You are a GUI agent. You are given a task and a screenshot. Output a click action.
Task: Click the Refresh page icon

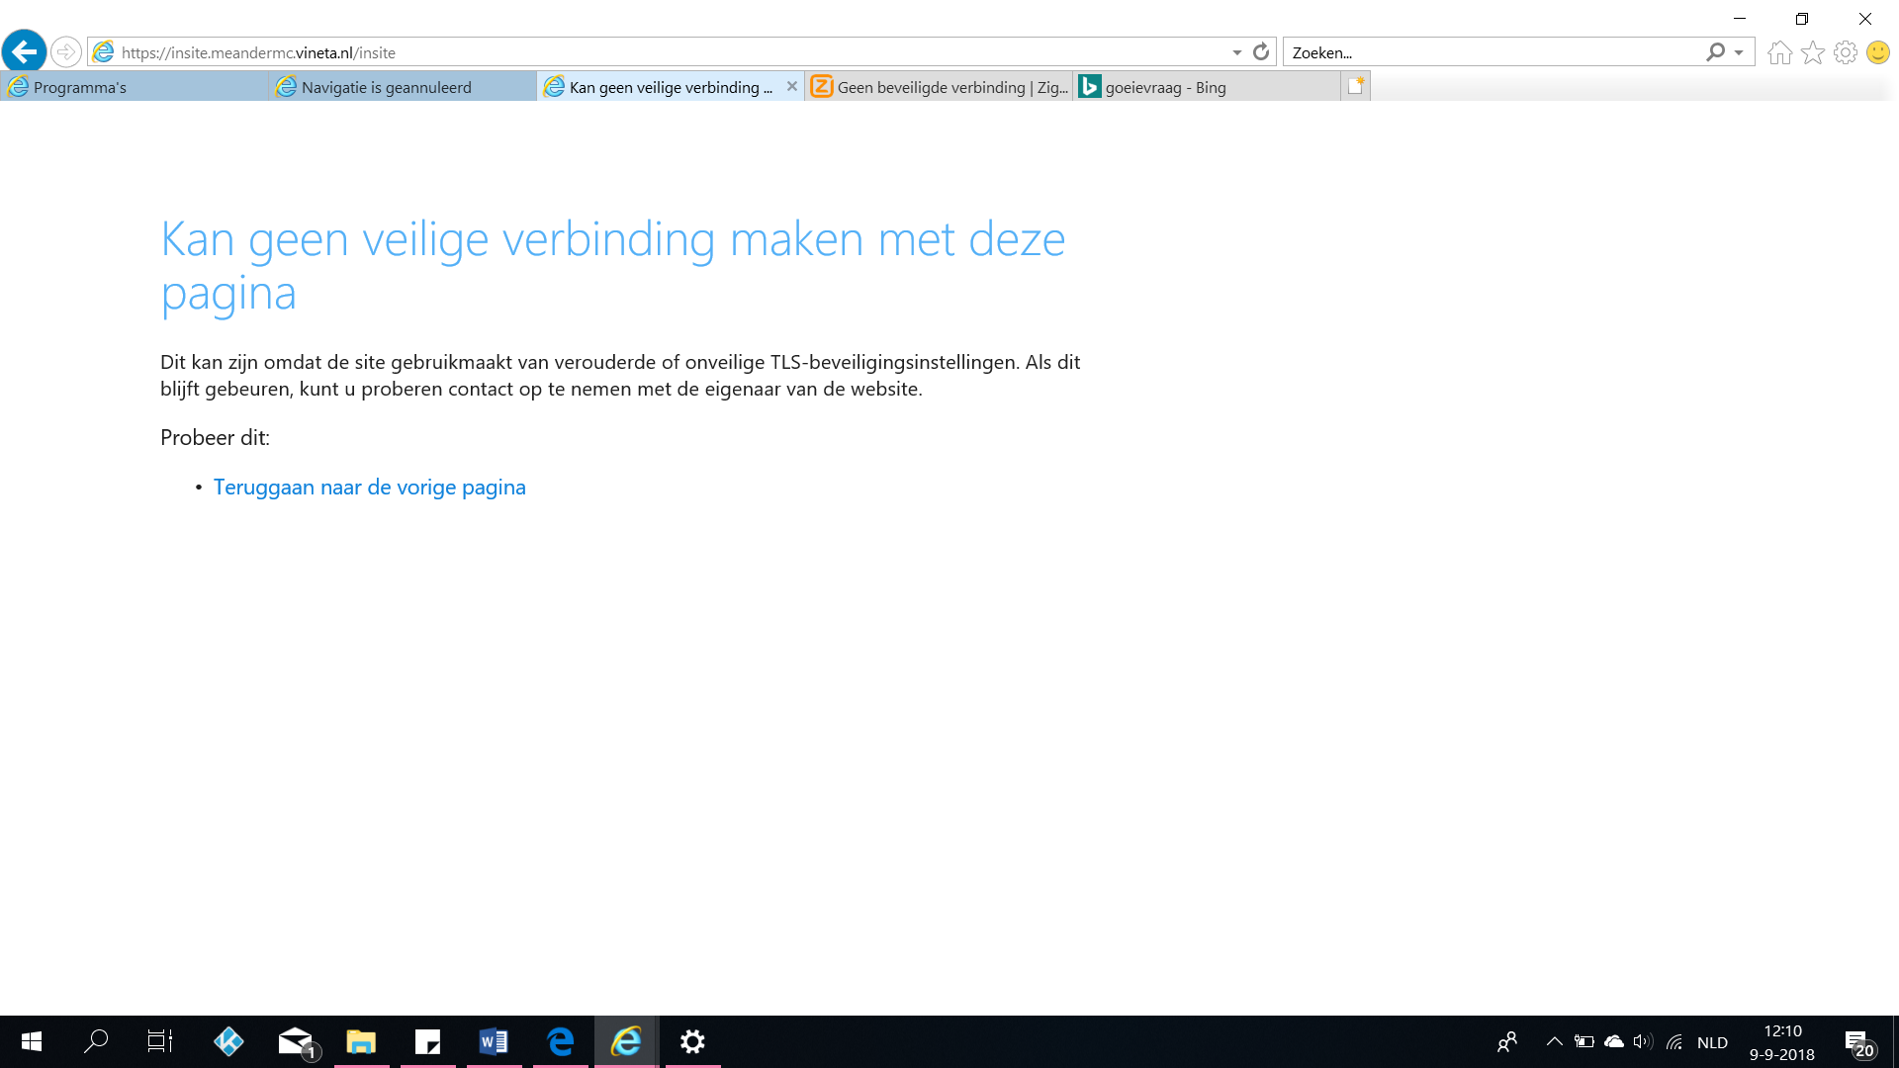(x=1261, y=52)
